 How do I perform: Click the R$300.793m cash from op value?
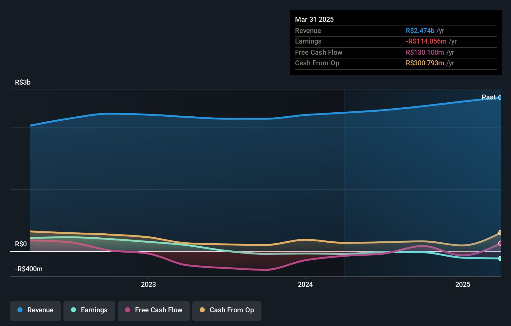click(425, 63)
